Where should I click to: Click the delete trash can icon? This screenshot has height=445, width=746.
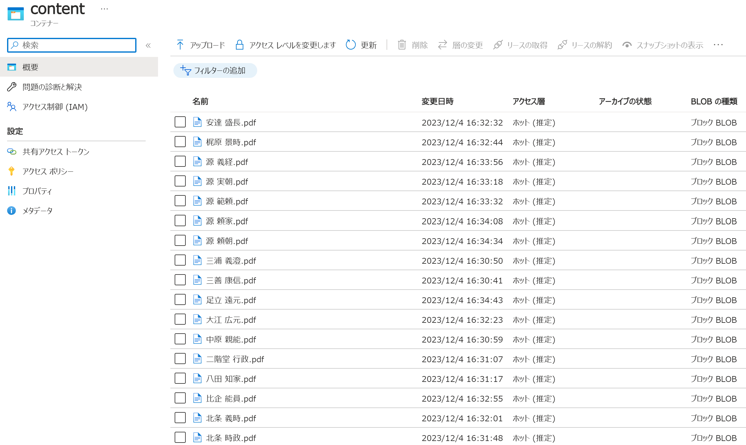tap(402, 45)
